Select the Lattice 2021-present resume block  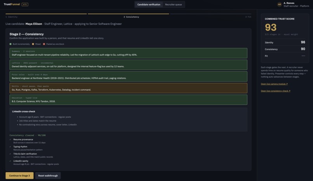point(129,64)
